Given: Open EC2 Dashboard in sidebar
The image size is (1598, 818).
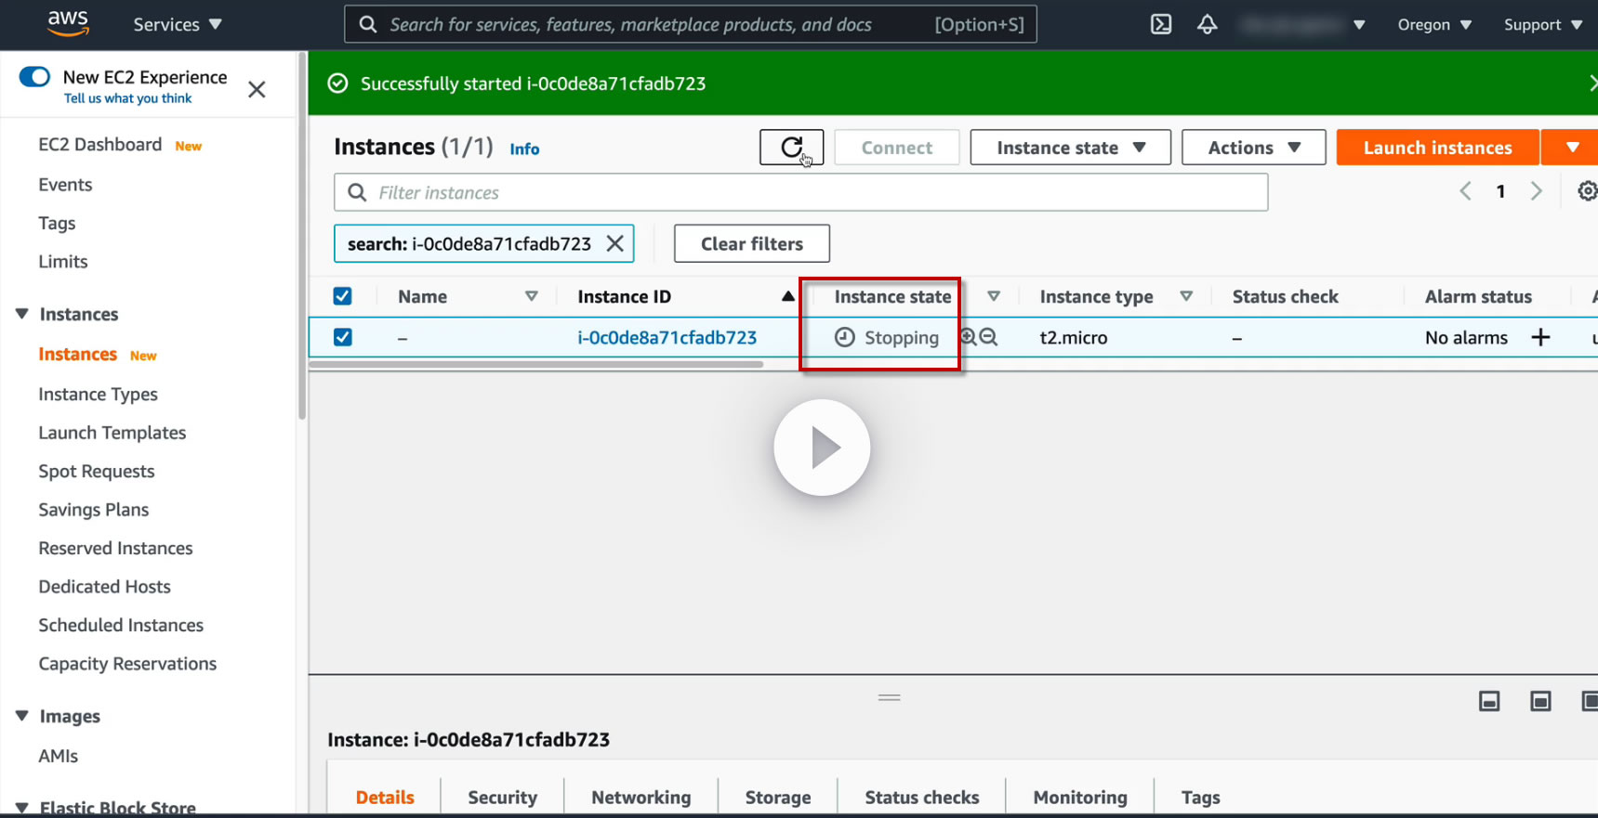Looking at the screenshot, I should (x=99, y=145).
